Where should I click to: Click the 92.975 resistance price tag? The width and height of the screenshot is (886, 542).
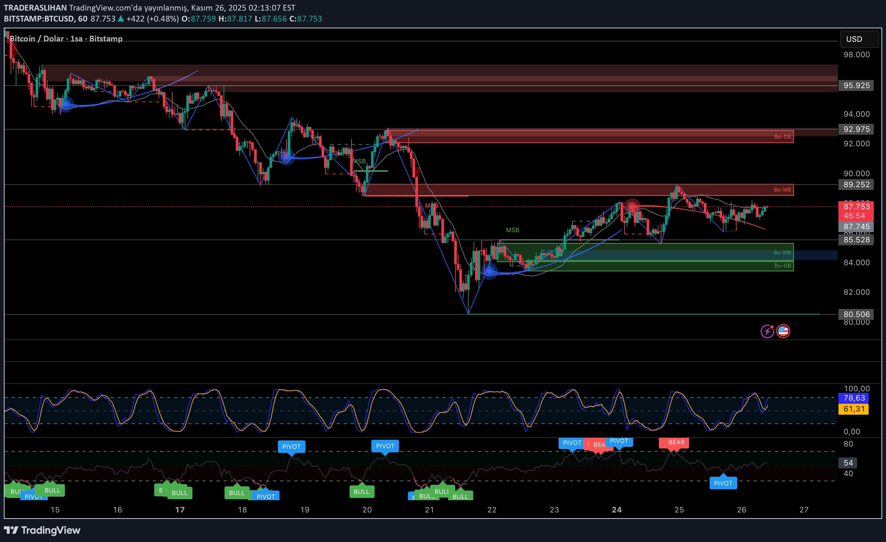pos(856,129)
